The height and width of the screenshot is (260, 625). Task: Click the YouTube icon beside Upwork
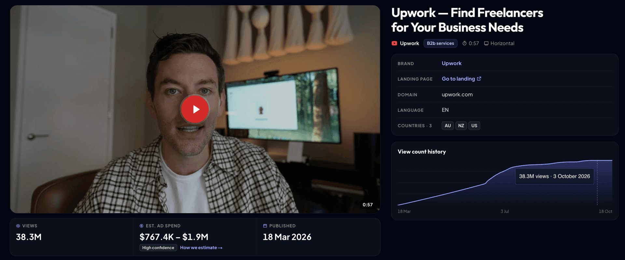pyautogui.click(x=394, y=43)
